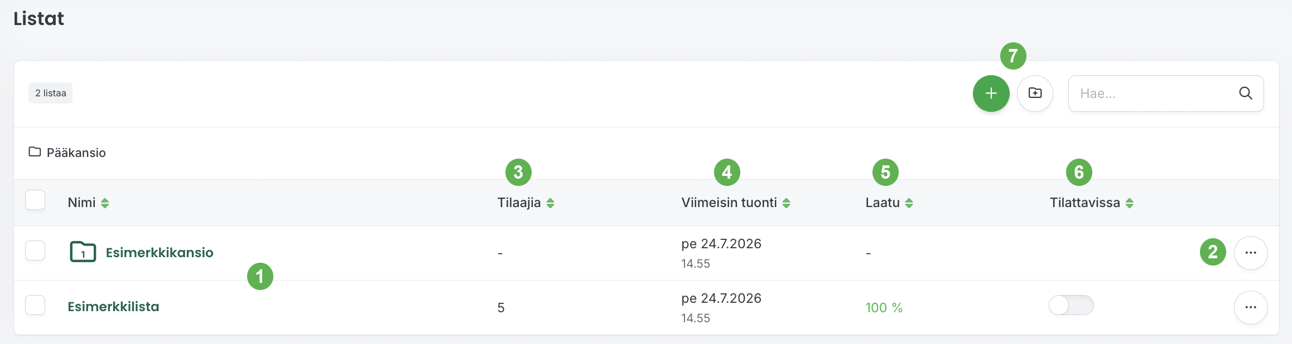Click the Esimerkkikansio folder icon
Image resolution: width=1292 pixels, height=344 pixels.
click(83, 252)
